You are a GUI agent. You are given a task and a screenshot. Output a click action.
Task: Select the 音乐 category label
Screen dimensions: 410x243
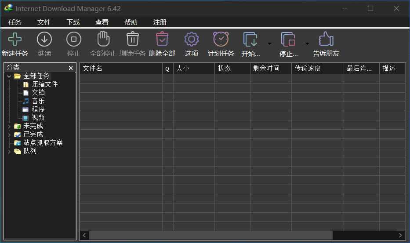tap(38, 101)
